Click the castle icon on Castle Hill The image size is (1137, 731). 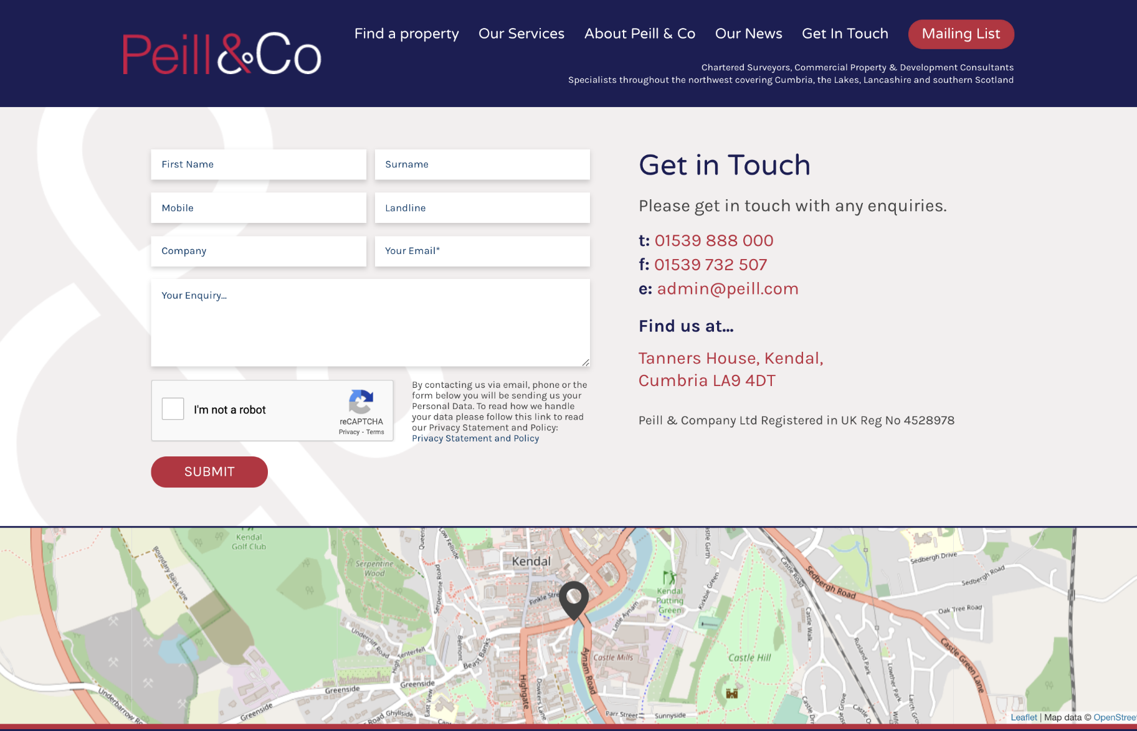click(x=732, y=693)
